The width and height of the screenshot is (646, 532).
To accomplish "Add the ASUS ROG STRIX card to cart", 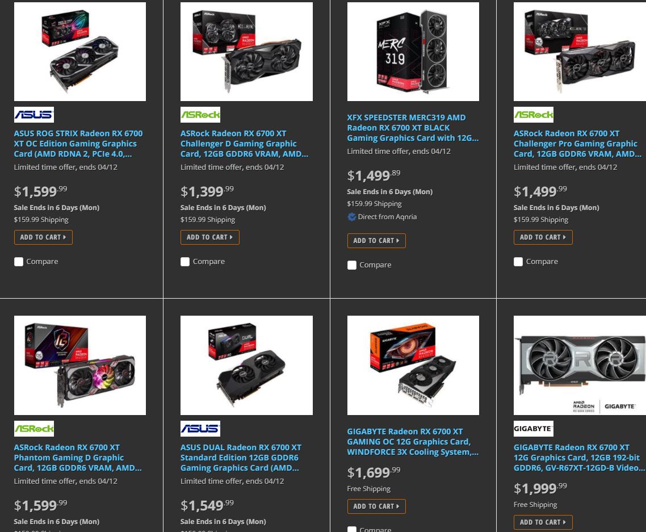I will tap(43, 237).
